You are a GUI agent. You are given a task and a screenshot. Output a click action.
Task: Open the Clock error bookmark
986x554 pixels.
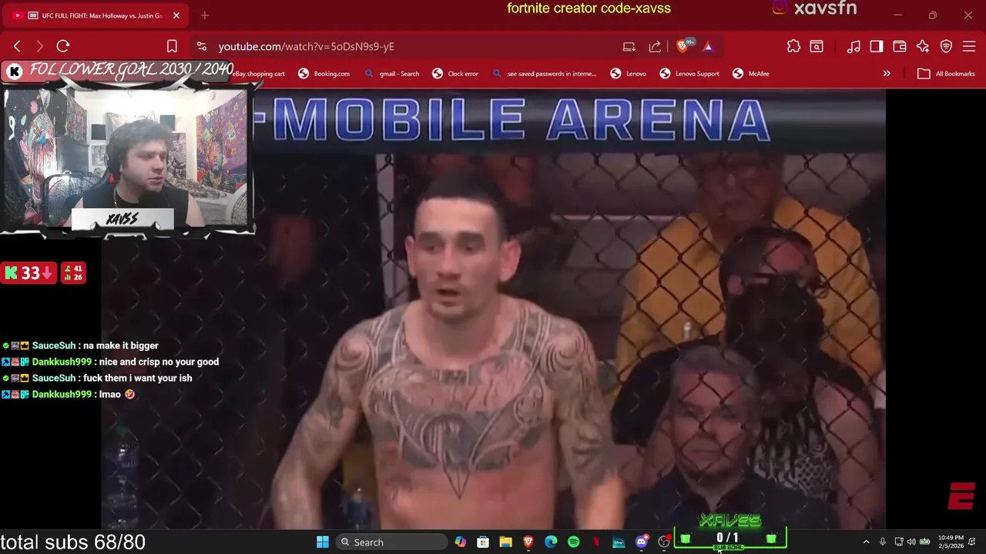click(454, 74)
